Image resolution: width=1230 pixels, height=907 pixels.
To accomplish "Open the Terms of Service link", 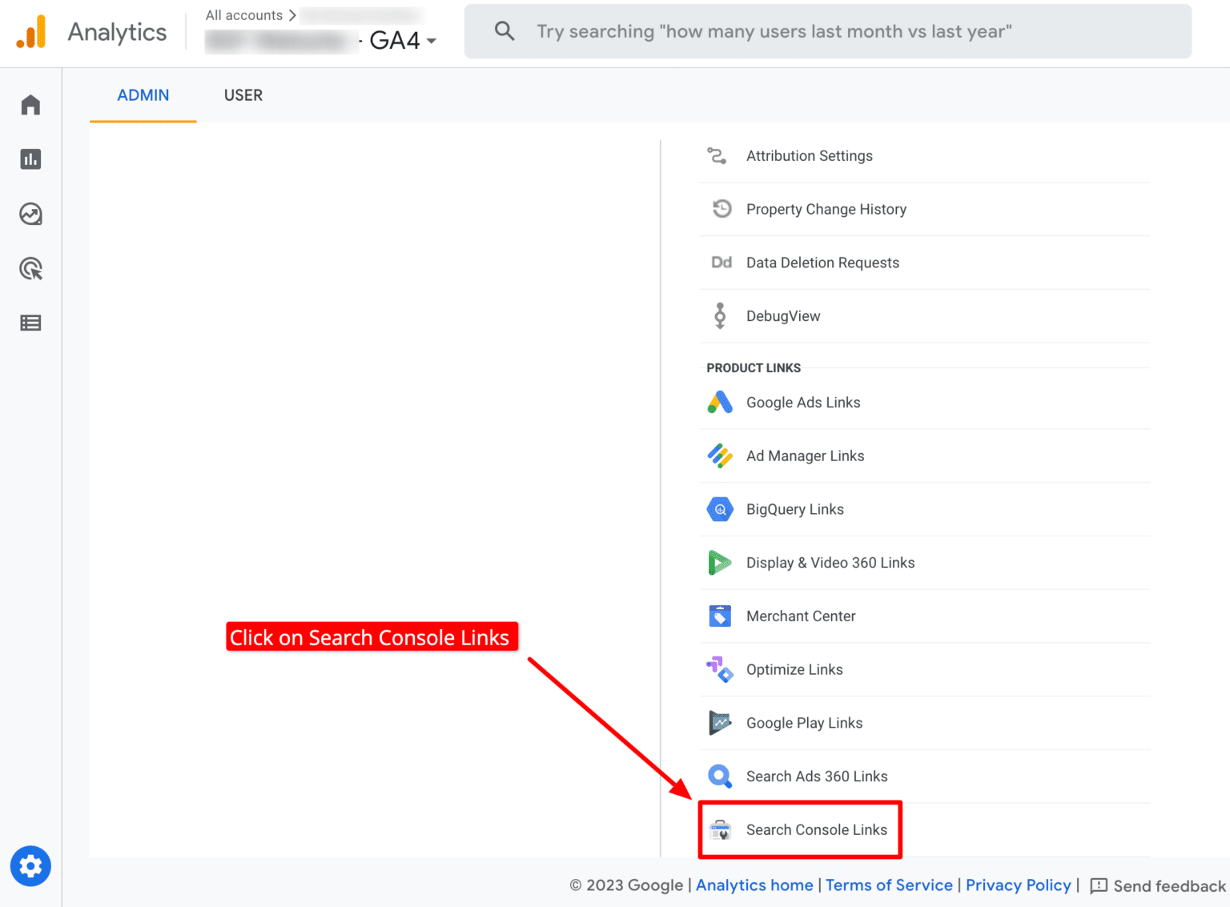I will (x=889, y=885).
